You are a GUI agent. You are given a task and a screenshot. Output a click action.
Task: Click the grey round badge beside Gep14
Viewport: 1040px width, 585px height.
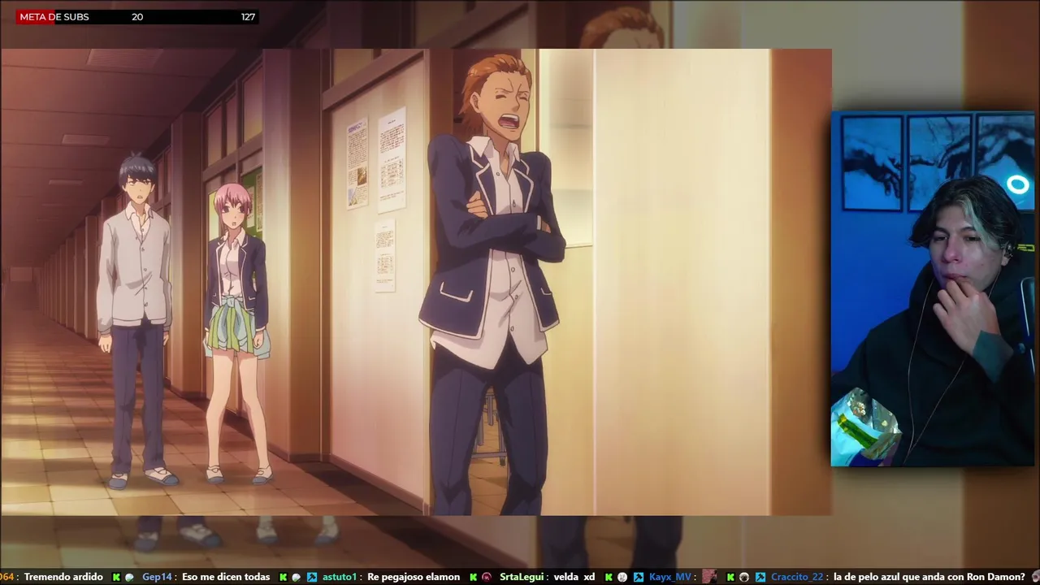click(130, 577)
